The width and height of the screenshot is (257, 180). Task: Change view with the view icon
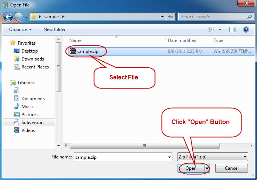tap(212, 29)
